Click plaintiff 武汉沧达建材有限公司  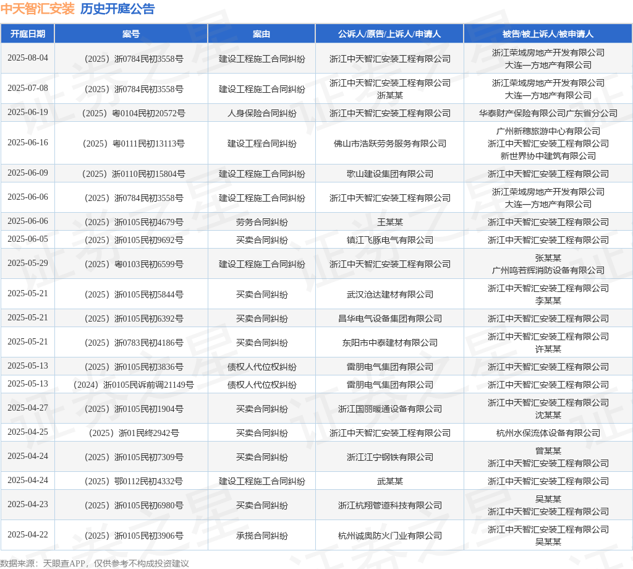point(389,294)
